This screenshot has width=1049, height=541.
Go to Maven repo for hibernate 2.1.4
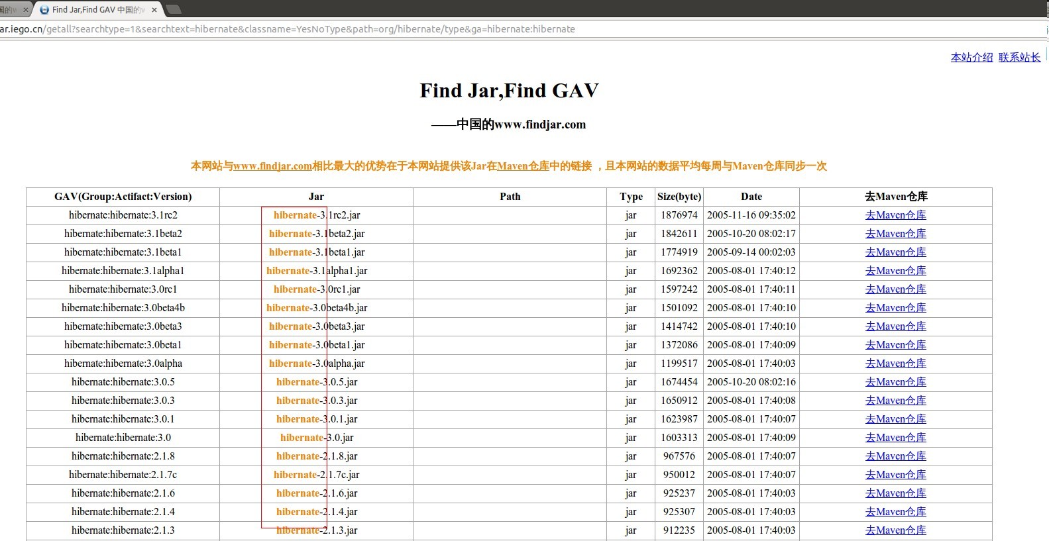896,512
